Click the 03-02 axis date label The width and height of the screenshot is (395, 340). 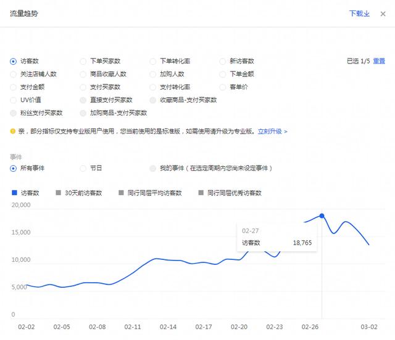pyautogui.click(x=369, y=327)
